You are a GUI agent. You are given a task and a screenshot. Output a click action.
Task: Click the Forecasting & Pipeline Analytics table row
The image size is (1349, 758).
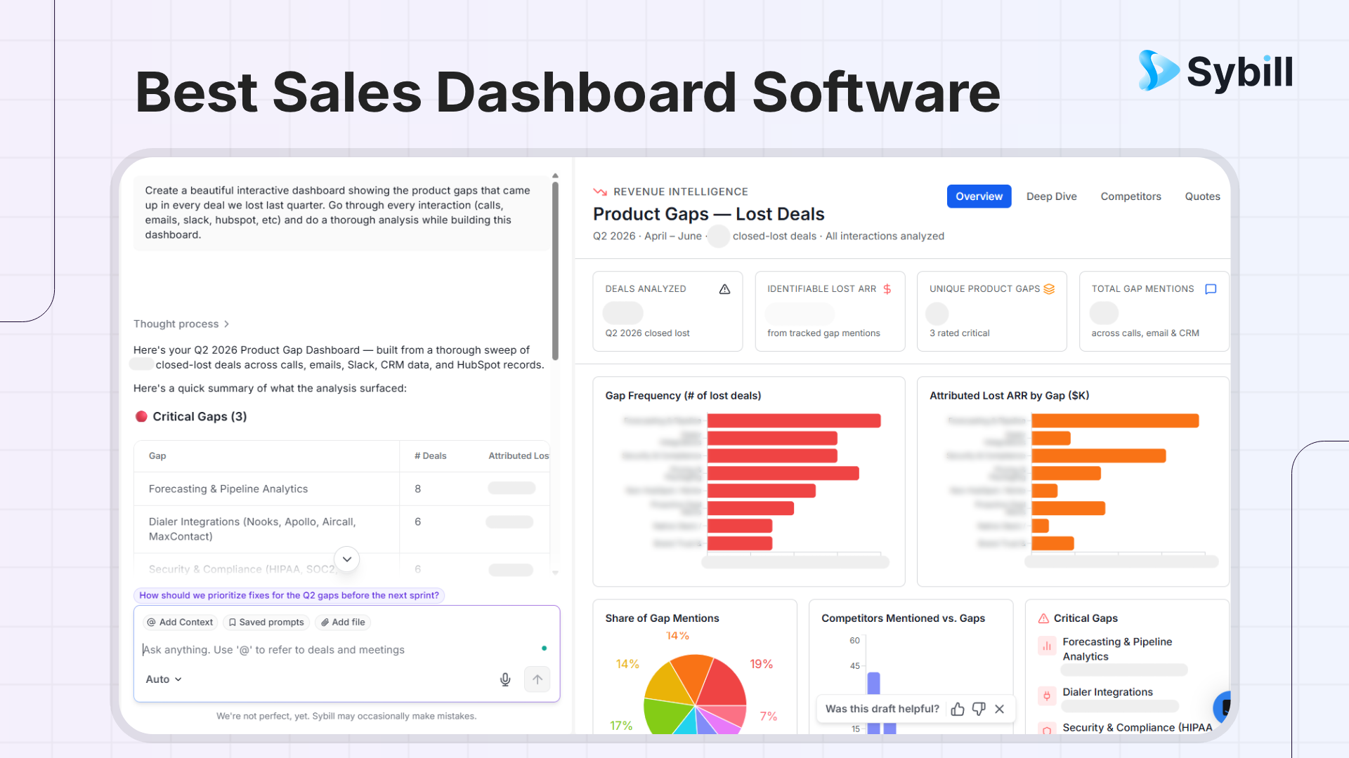pos(341,489)
